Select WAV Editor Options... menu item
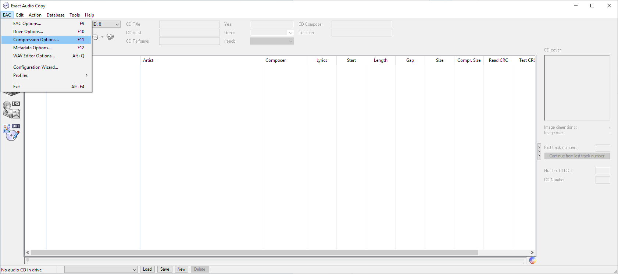Screen dimensions: 618x274 [46, 56]
